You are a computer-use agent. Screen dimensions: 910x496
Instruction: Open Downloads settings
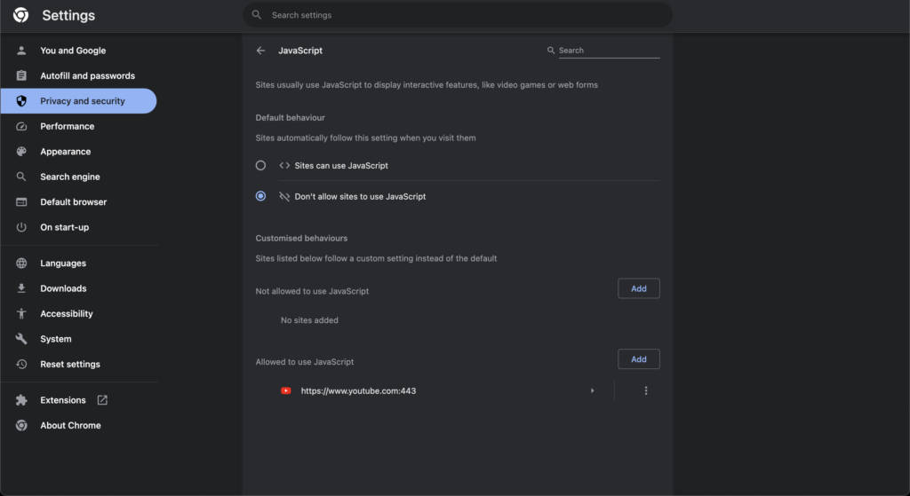pos(78,288)
